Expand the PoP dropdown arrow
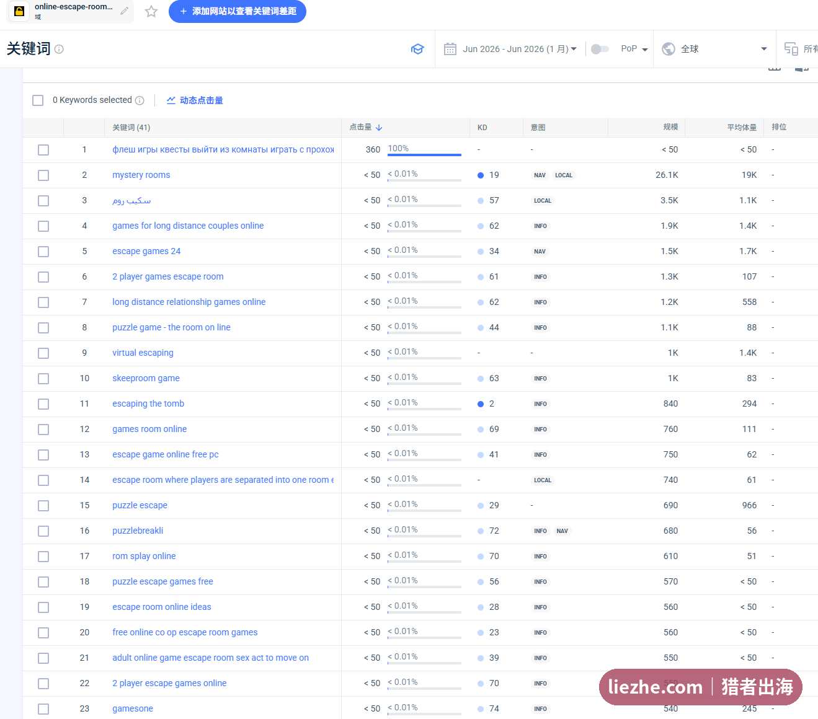Viewport: 818px width, 719px height. 645,50
